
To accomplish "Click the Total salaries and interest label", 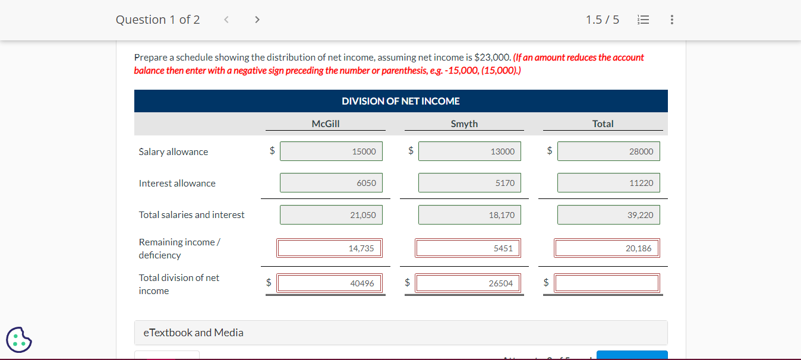I will tap(191, 215).
